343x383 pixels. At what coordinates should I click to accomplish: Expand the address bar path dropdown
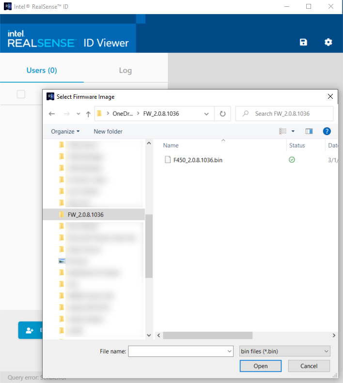pyautogui.click(x=206, y=114)
